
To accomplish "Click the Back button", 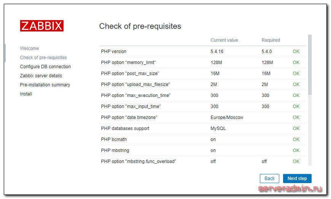I will [270, 179].
